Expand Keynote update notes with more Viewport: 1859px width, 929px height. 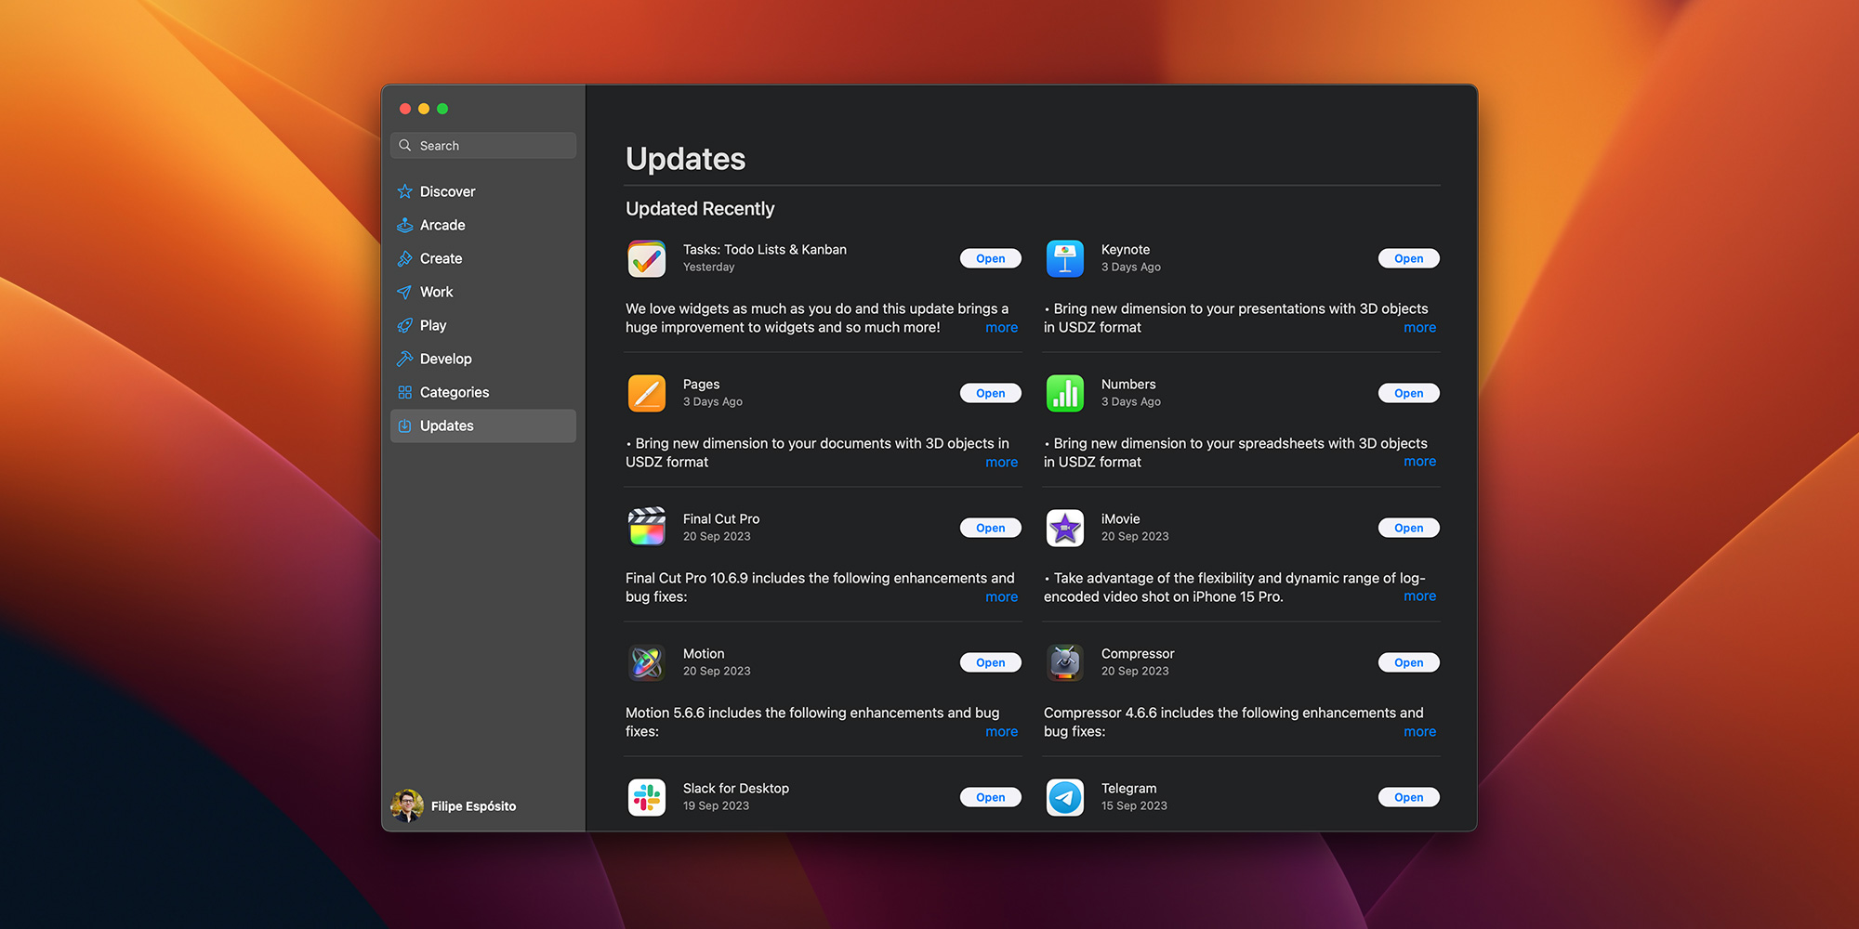tap(1419, 328)
